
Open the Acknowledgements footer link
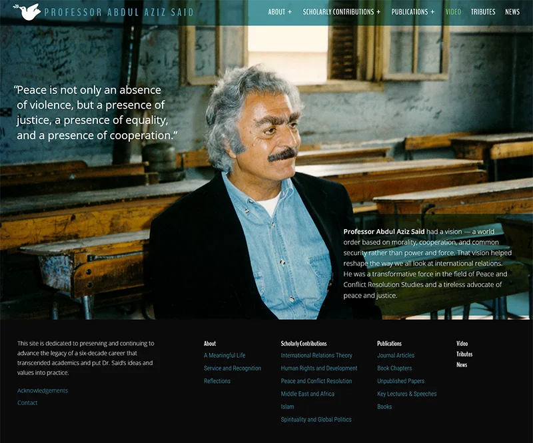click(x=43, y=390)
